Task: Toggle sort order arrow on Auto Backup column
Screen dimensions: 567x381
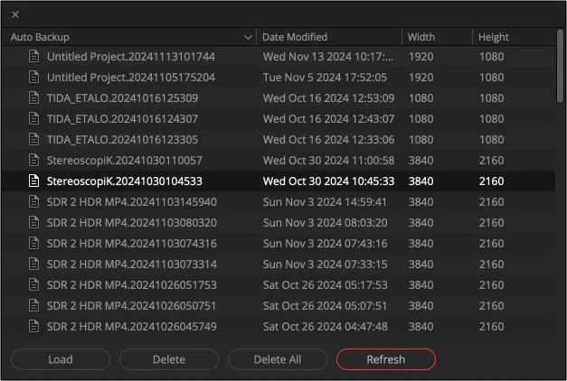Action: pyautogui.click(x=248, y=37)
